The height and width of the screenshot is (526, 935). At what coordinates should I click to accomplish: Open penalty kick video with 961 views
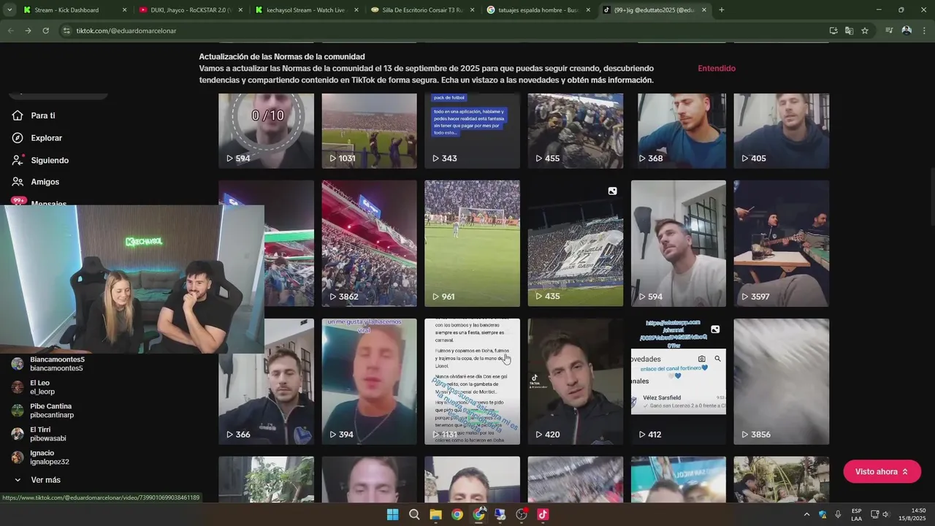[x=472, y=243]
